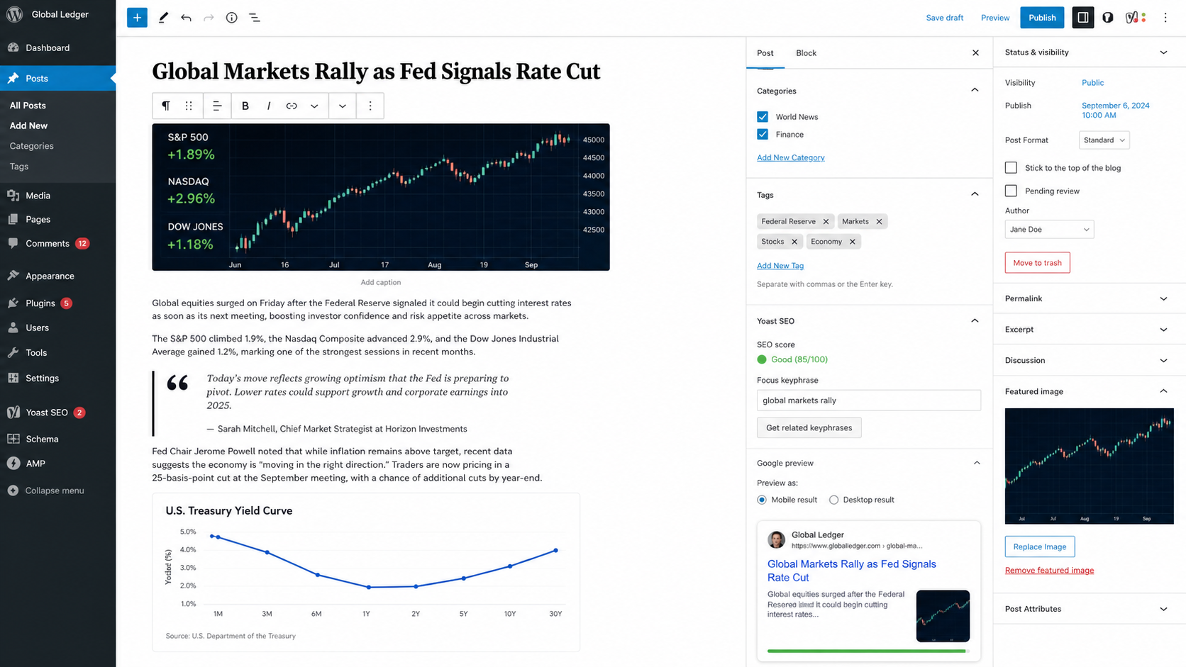Image resolution: width=1186 pixels, height=667 pixels.
Task: Click the Focus keyphrase input field
Action: click(868, 400)
